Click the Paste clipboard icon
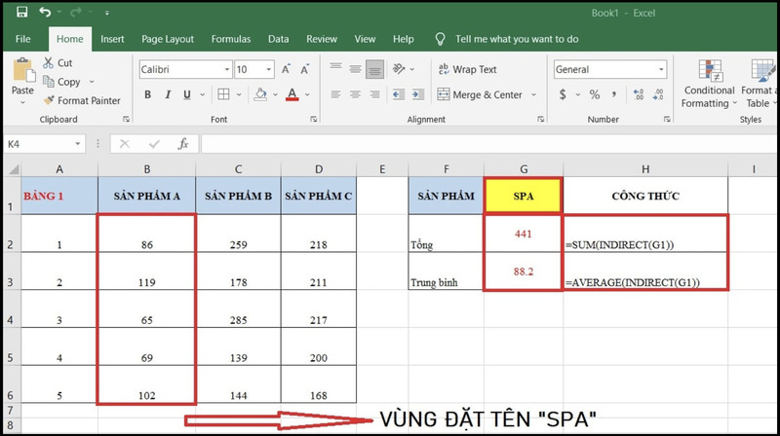Viewport: 780px width, 436px height. coord(23,70)
